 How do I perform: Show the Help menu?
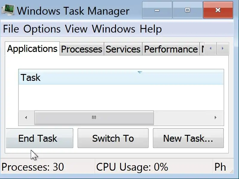click(x=151, y=29)
